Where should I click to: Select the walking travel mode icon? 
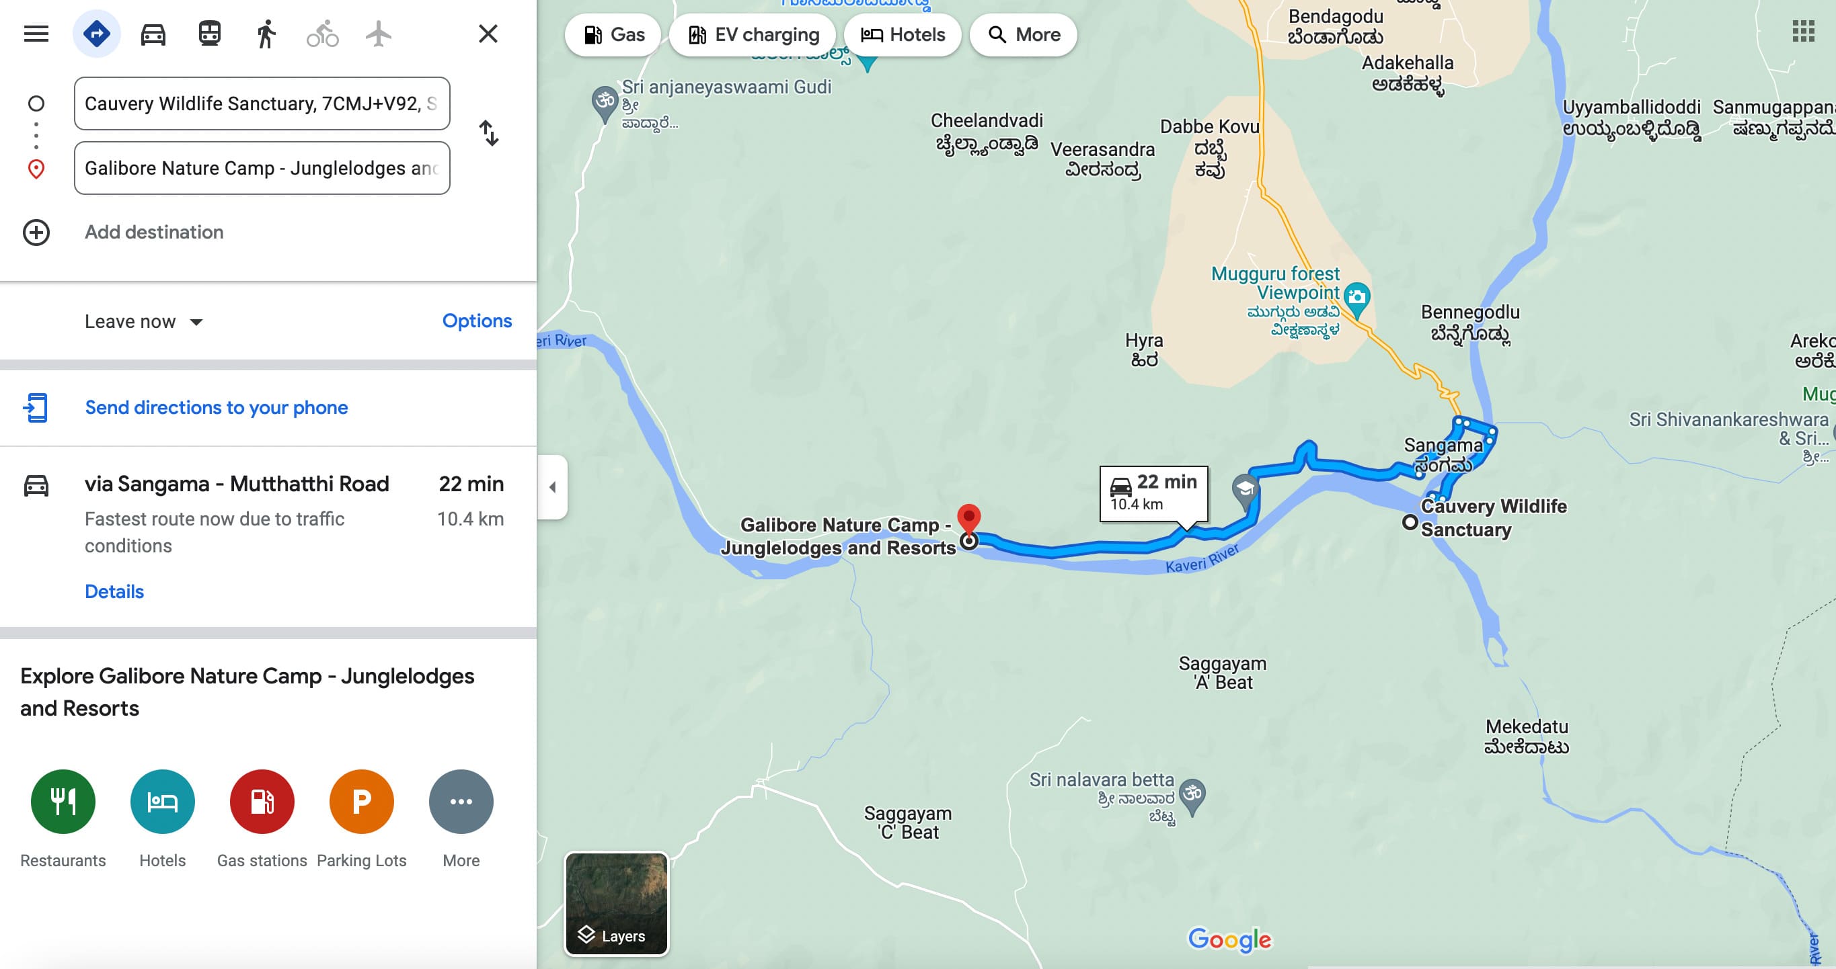[266, 34]
